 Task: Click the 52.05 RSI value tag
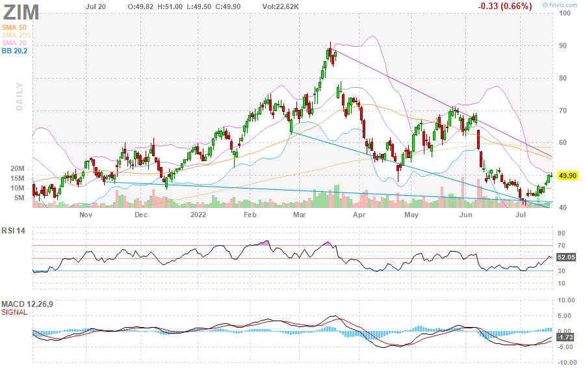(566, 257)
